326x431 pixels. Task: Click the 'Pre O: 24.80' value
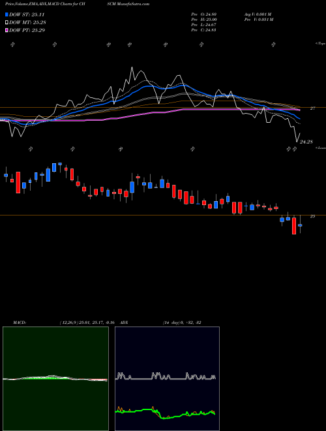(204, 14)
